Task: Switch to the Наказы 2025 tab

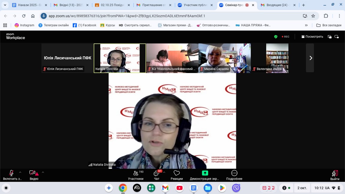Action: (x=28, y=5)
